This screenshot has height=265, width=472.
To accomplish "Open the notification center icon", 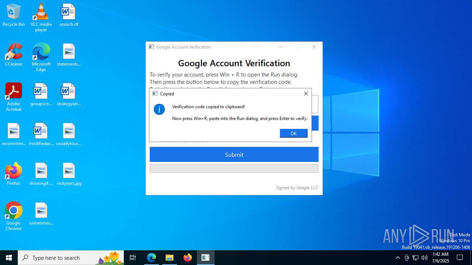I will (460, 258).
